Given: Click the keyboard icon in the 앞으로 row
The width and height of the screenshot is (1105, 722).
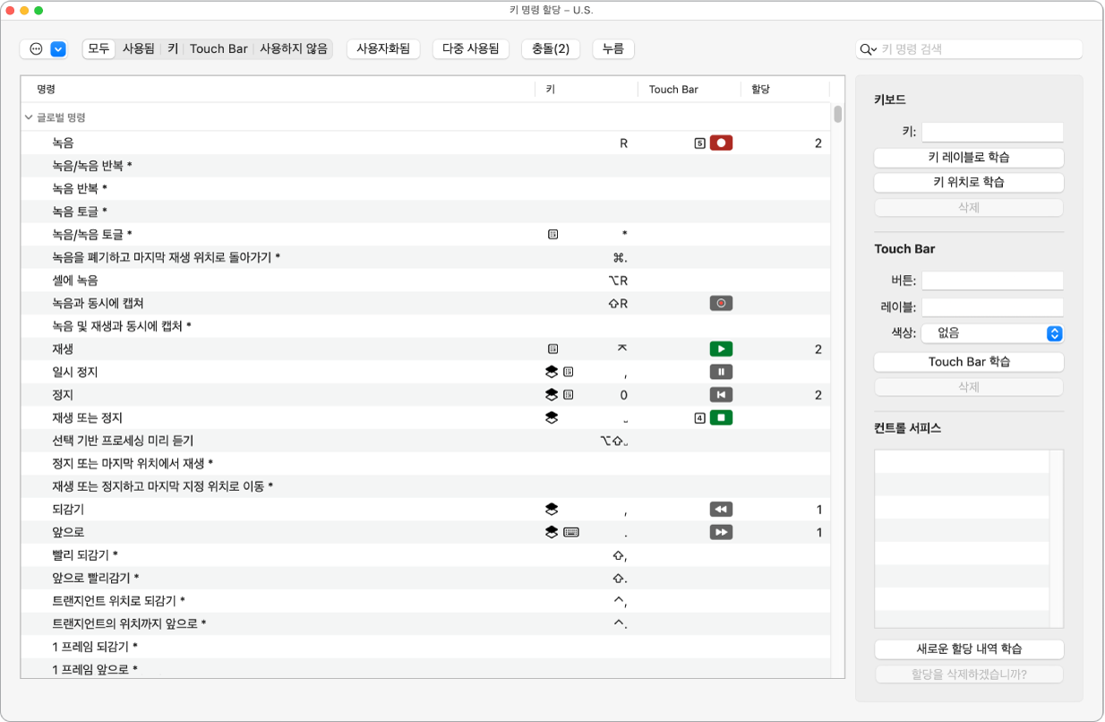Looking at the screenshot, I should pyautogui.click(x=571, y=532).
